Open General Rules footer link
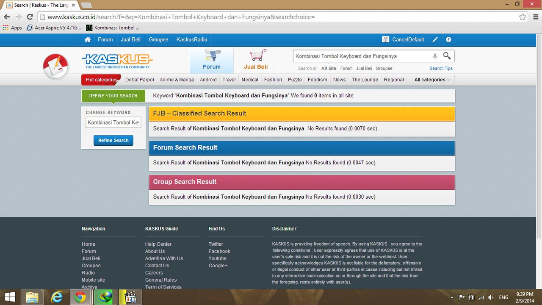 161,280
